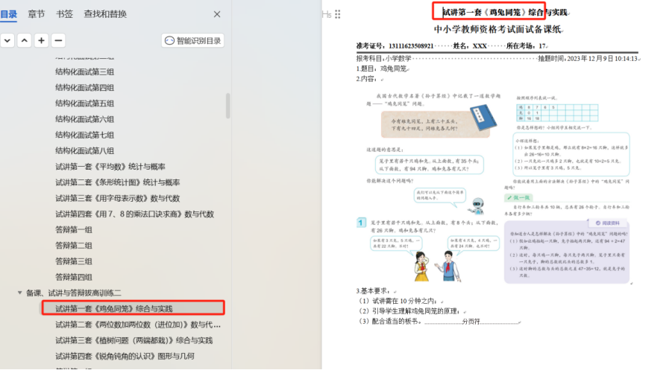
Task: Click the outline panel vertical scrollbar
Action: pyautogui.click(x=227, y=106)
